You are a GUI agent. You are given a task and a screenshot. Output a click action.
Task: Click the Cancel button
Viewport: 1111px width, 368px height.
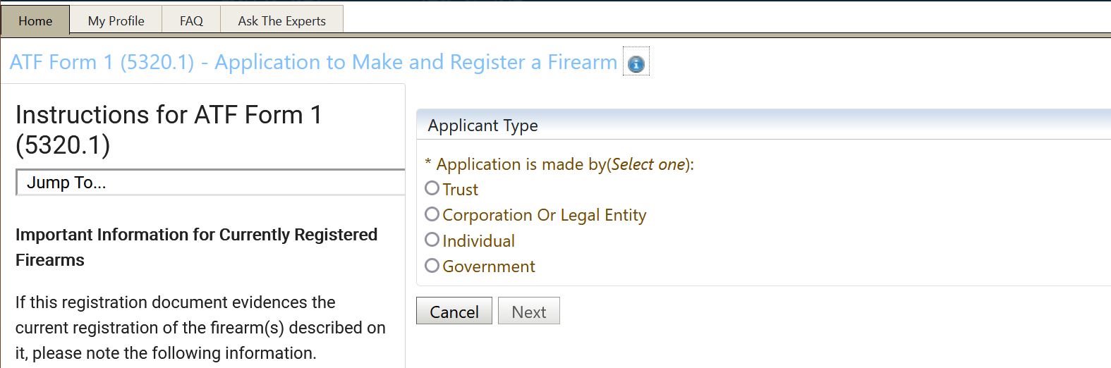pos(454,311)
